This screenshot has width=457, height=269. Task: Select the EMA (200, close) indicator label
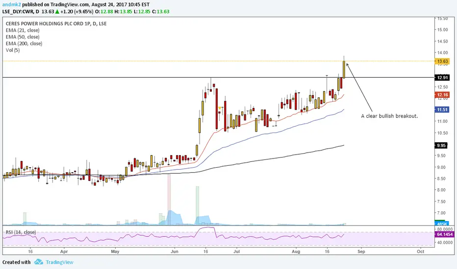click(x=24, y=44)
